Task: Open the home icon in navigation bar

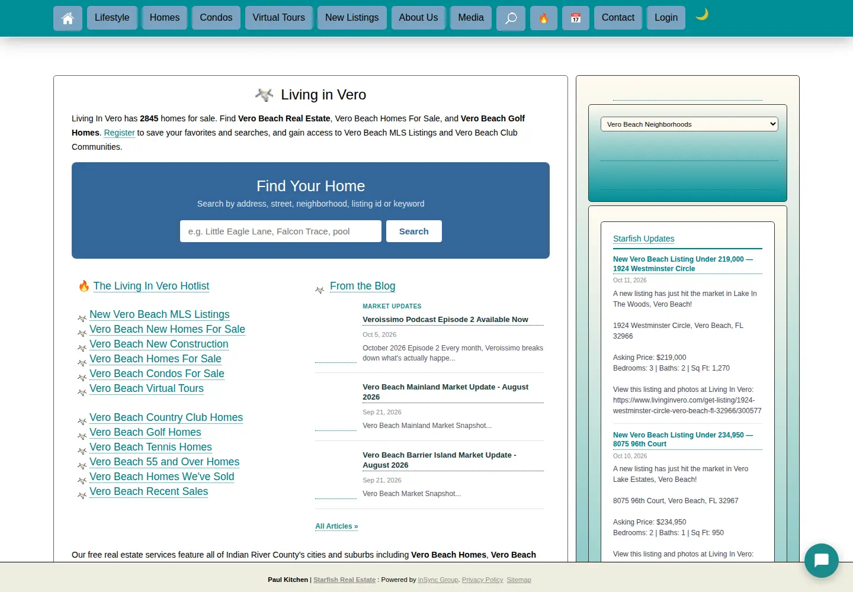Action: click(x=68, y=18)
